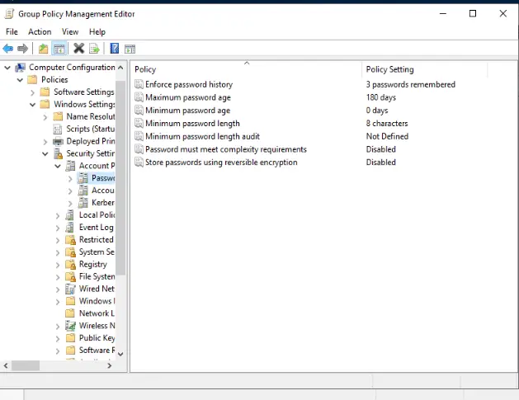Screen dimensions: 519x400
Task: Click the Minimum password age policy icon
Action: click(139, 111)
